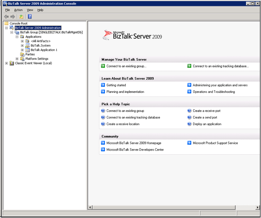Open Operations and Troubleshooting link

pyautogui.click(x=214, y=92)
